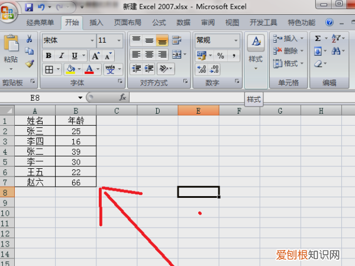
Task: Click the Save icon in quick access toolbar
Action: coord(29,8)
